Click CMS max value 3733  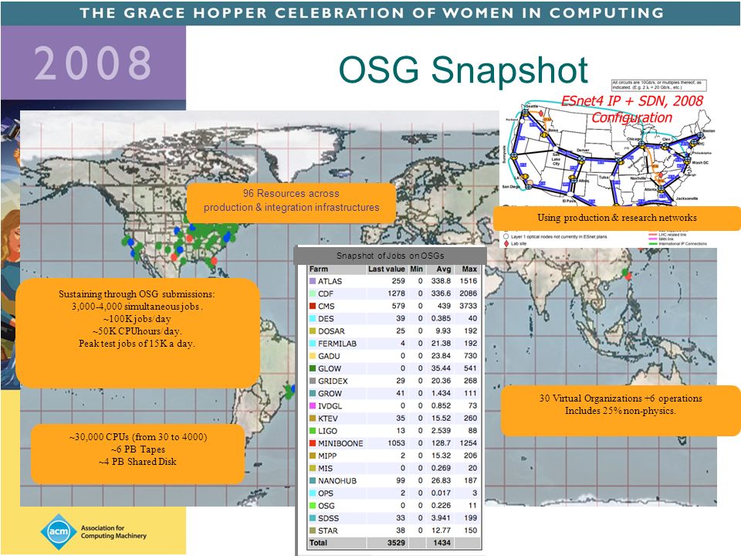point(469,306)
